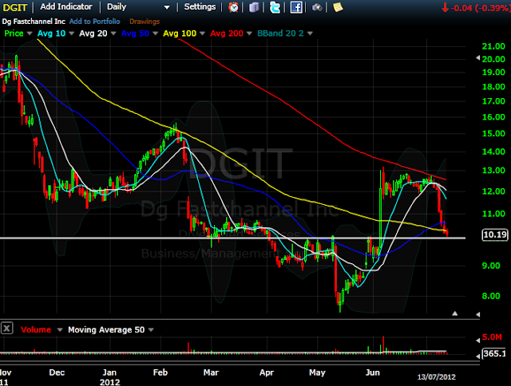Open the alarm clock alert icon
This screenshot has height=386, width=511.
pyautogui.click(x=233, y=7)
